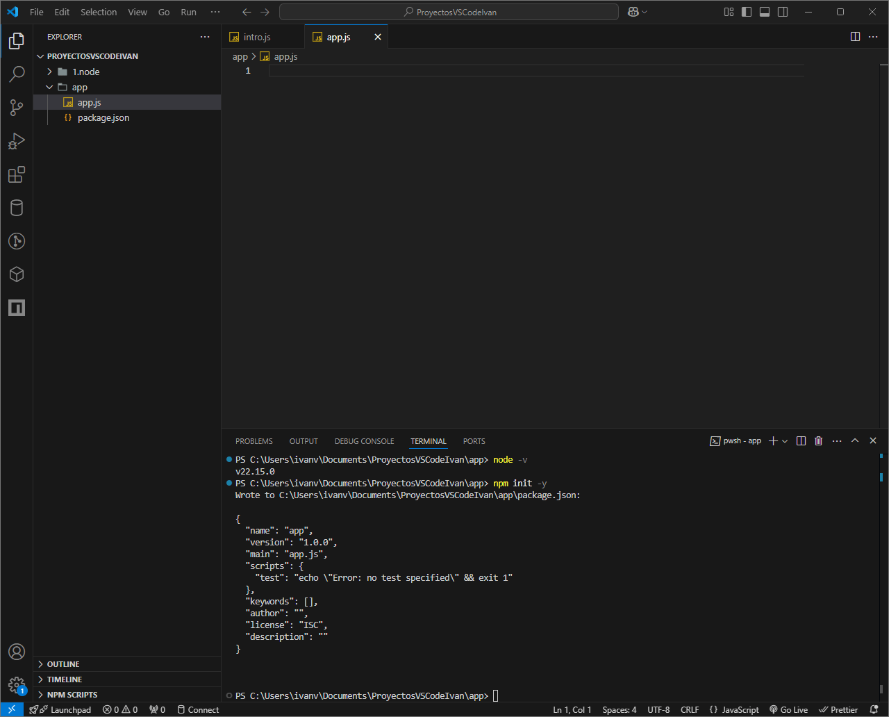889x717 pixels.
Task: Click the Prettier status bar icon
Action: [x=838, y=709]
